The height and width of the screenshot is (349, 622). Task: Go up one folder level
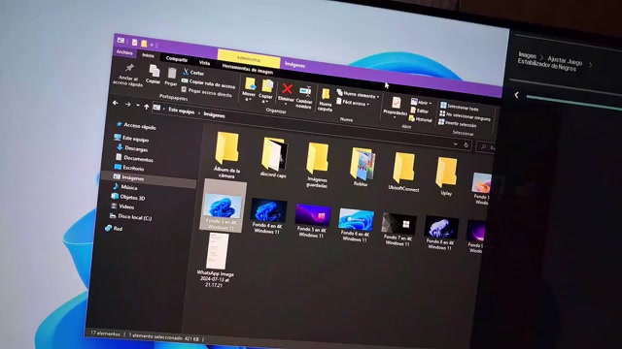pos(147,107)
